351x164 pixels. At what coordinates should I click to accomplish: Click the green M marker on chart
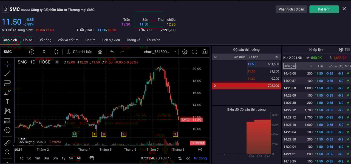coord(75,134)
